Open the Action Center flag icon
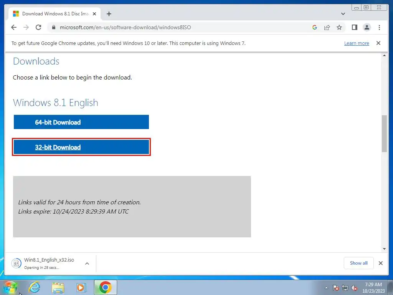Screen dimensions: 393x295 point(336,288)
